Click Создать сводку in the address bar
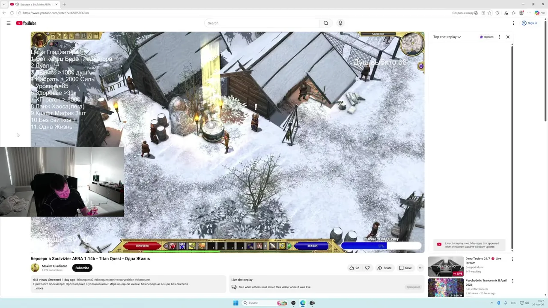Screen dimensions: 548x308 [x=465, y=13]
